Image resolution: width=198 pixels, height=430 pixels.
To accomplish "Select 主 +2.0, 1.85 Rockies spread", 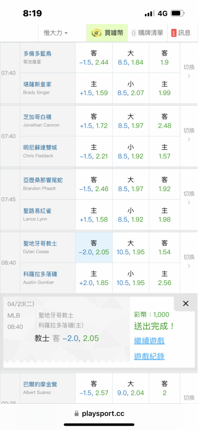I will coord(94,278).
